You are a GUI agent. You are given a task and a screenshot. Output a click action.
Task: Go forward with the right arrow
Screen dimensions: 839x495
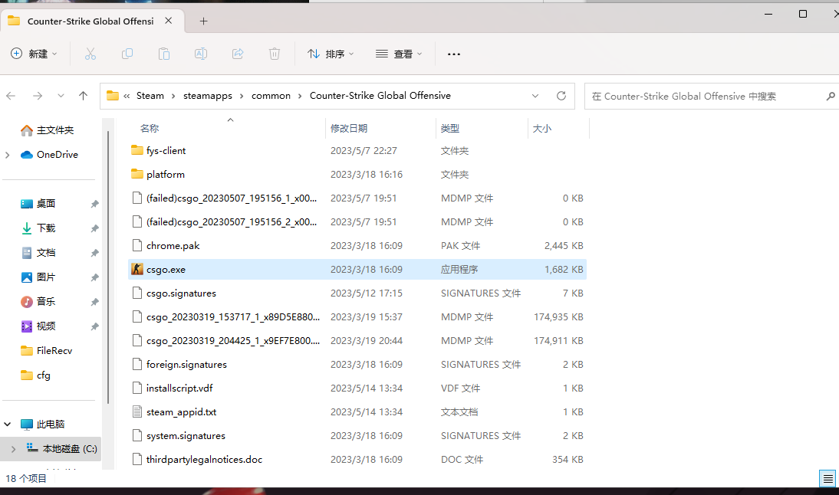[x=38, y=97]
